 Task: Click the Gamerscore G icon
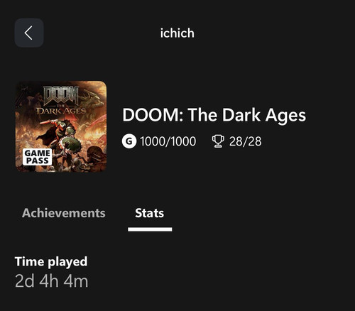[129, 141]
